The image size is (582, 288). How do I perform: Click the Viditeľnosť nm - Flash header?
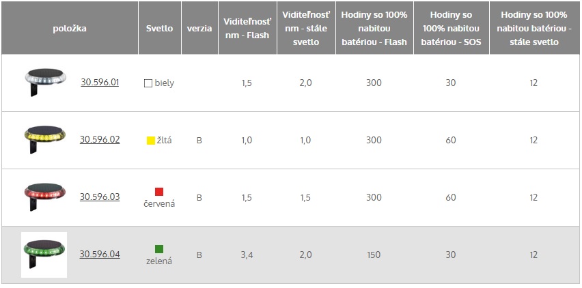tap(247, 28)
